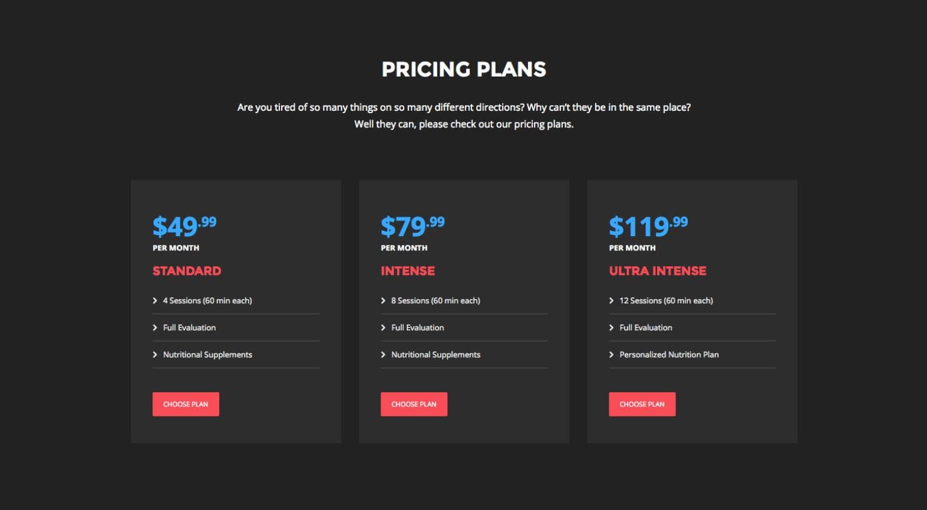Click chevron beside Ultra Intense plan's Full Evaluation

coord(611,327)
